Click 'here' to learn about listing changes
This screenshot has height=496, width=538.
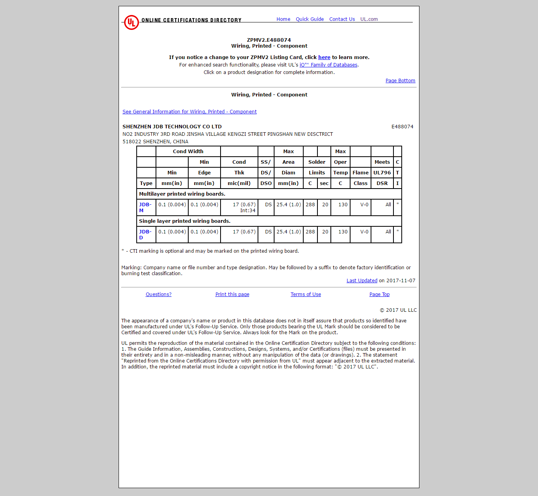(324, 57)
